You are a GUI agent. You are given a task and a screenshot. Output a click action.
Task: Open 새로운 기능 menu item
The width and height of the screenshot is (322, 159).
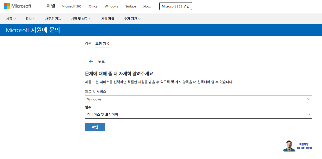53,19
